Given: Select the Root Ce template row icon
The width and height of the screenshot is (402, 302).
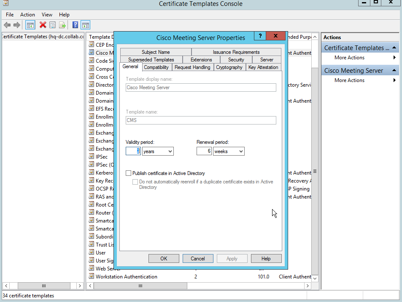Looking at the screenshot, I should coord(91,204).
